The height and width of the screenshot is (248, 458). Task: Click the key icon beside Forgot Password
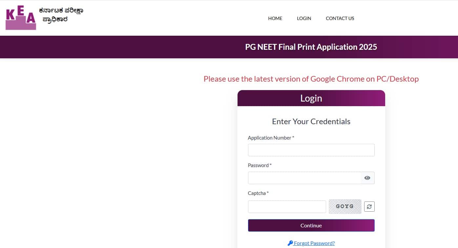point(290,243)
